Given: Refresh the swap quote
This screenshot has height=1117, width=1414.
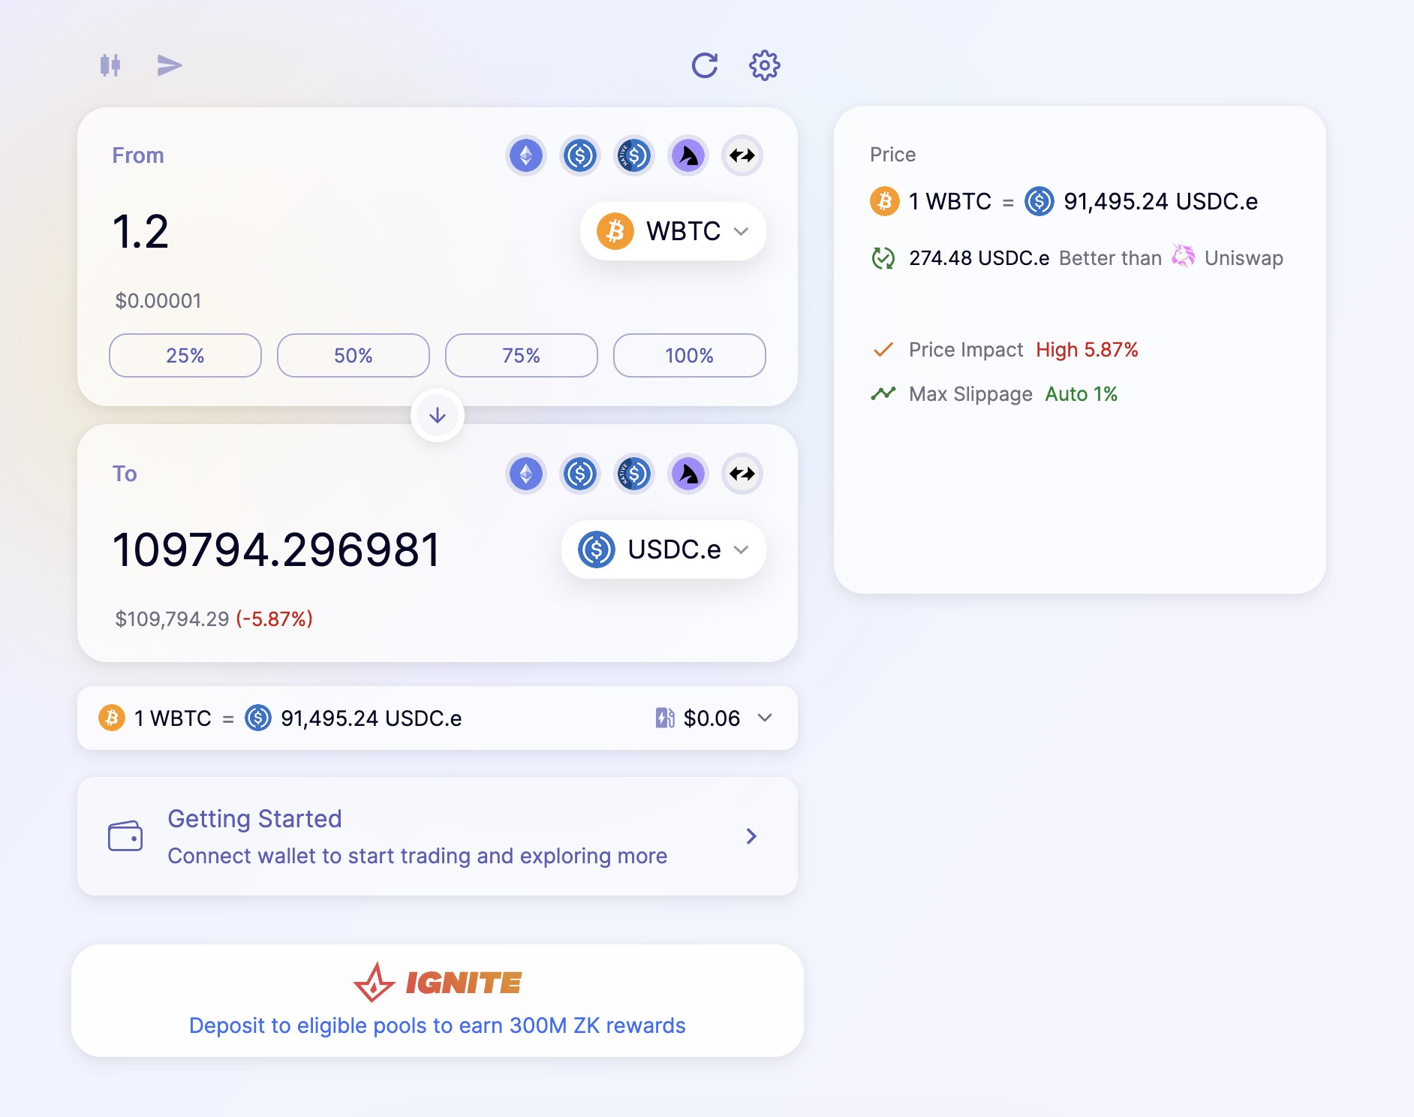Looking at the screenshot, I should [704, 65].
